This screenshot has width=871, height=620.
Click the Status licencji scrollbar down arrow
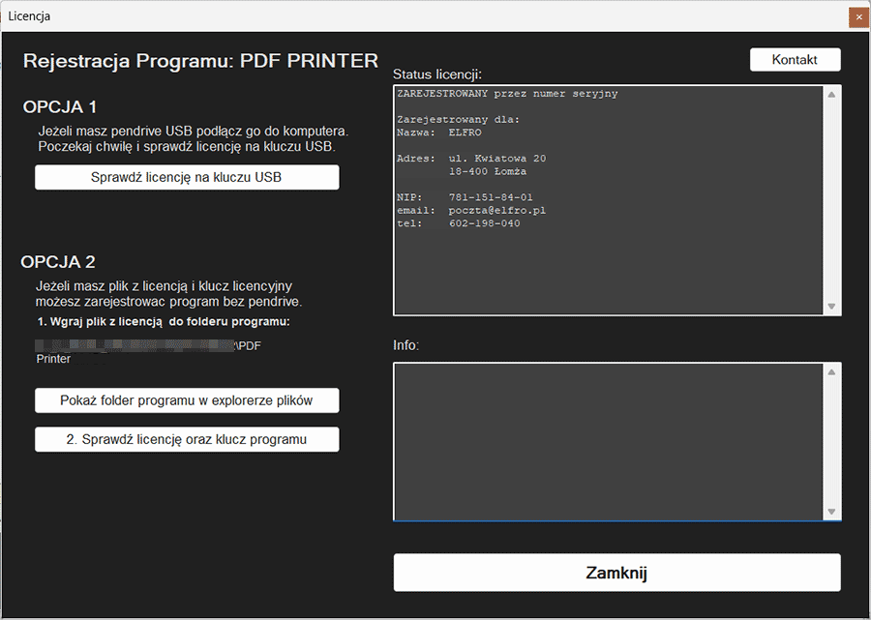(831, 306)
